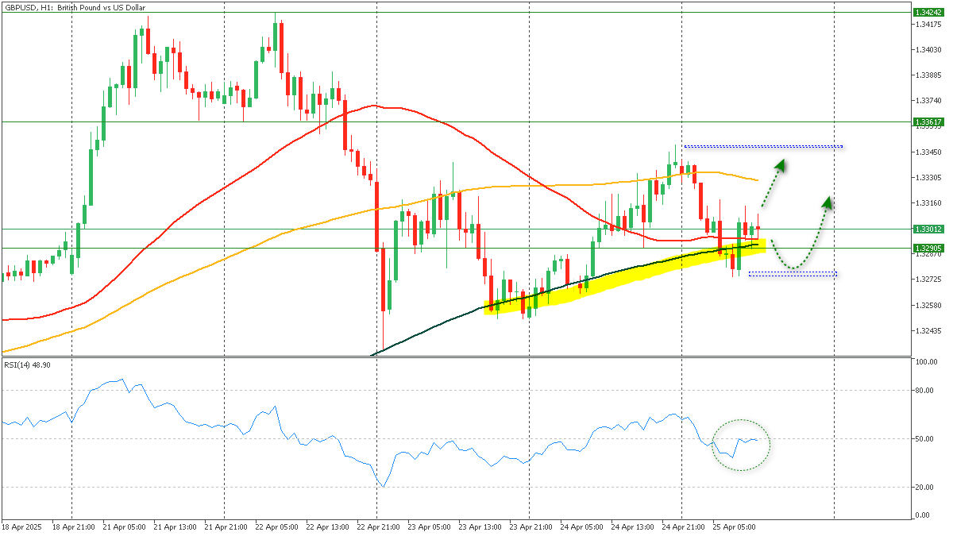Select the lower blue dotted support marker

coord(793,274)
